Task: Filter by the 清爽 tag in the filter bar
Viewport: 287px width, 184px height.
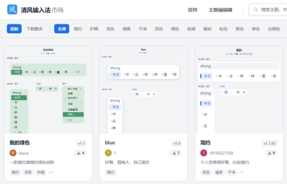Action: [x=126, y=29]
